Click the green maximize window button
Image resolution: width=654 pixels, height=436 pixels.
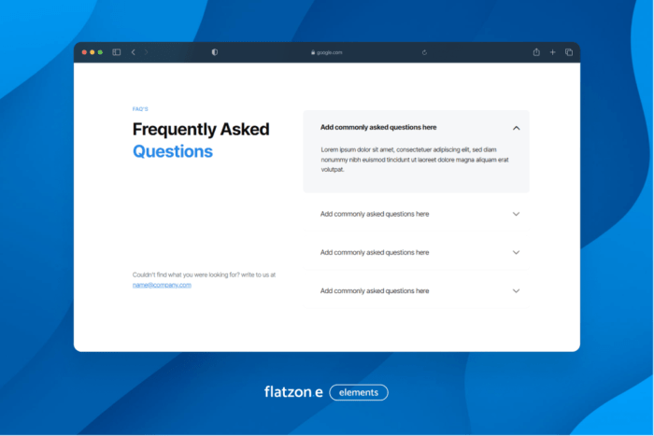tap(100, 52)
